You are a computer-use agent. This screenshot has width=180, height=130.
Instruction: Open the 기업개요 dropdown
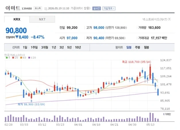(109, 8)
